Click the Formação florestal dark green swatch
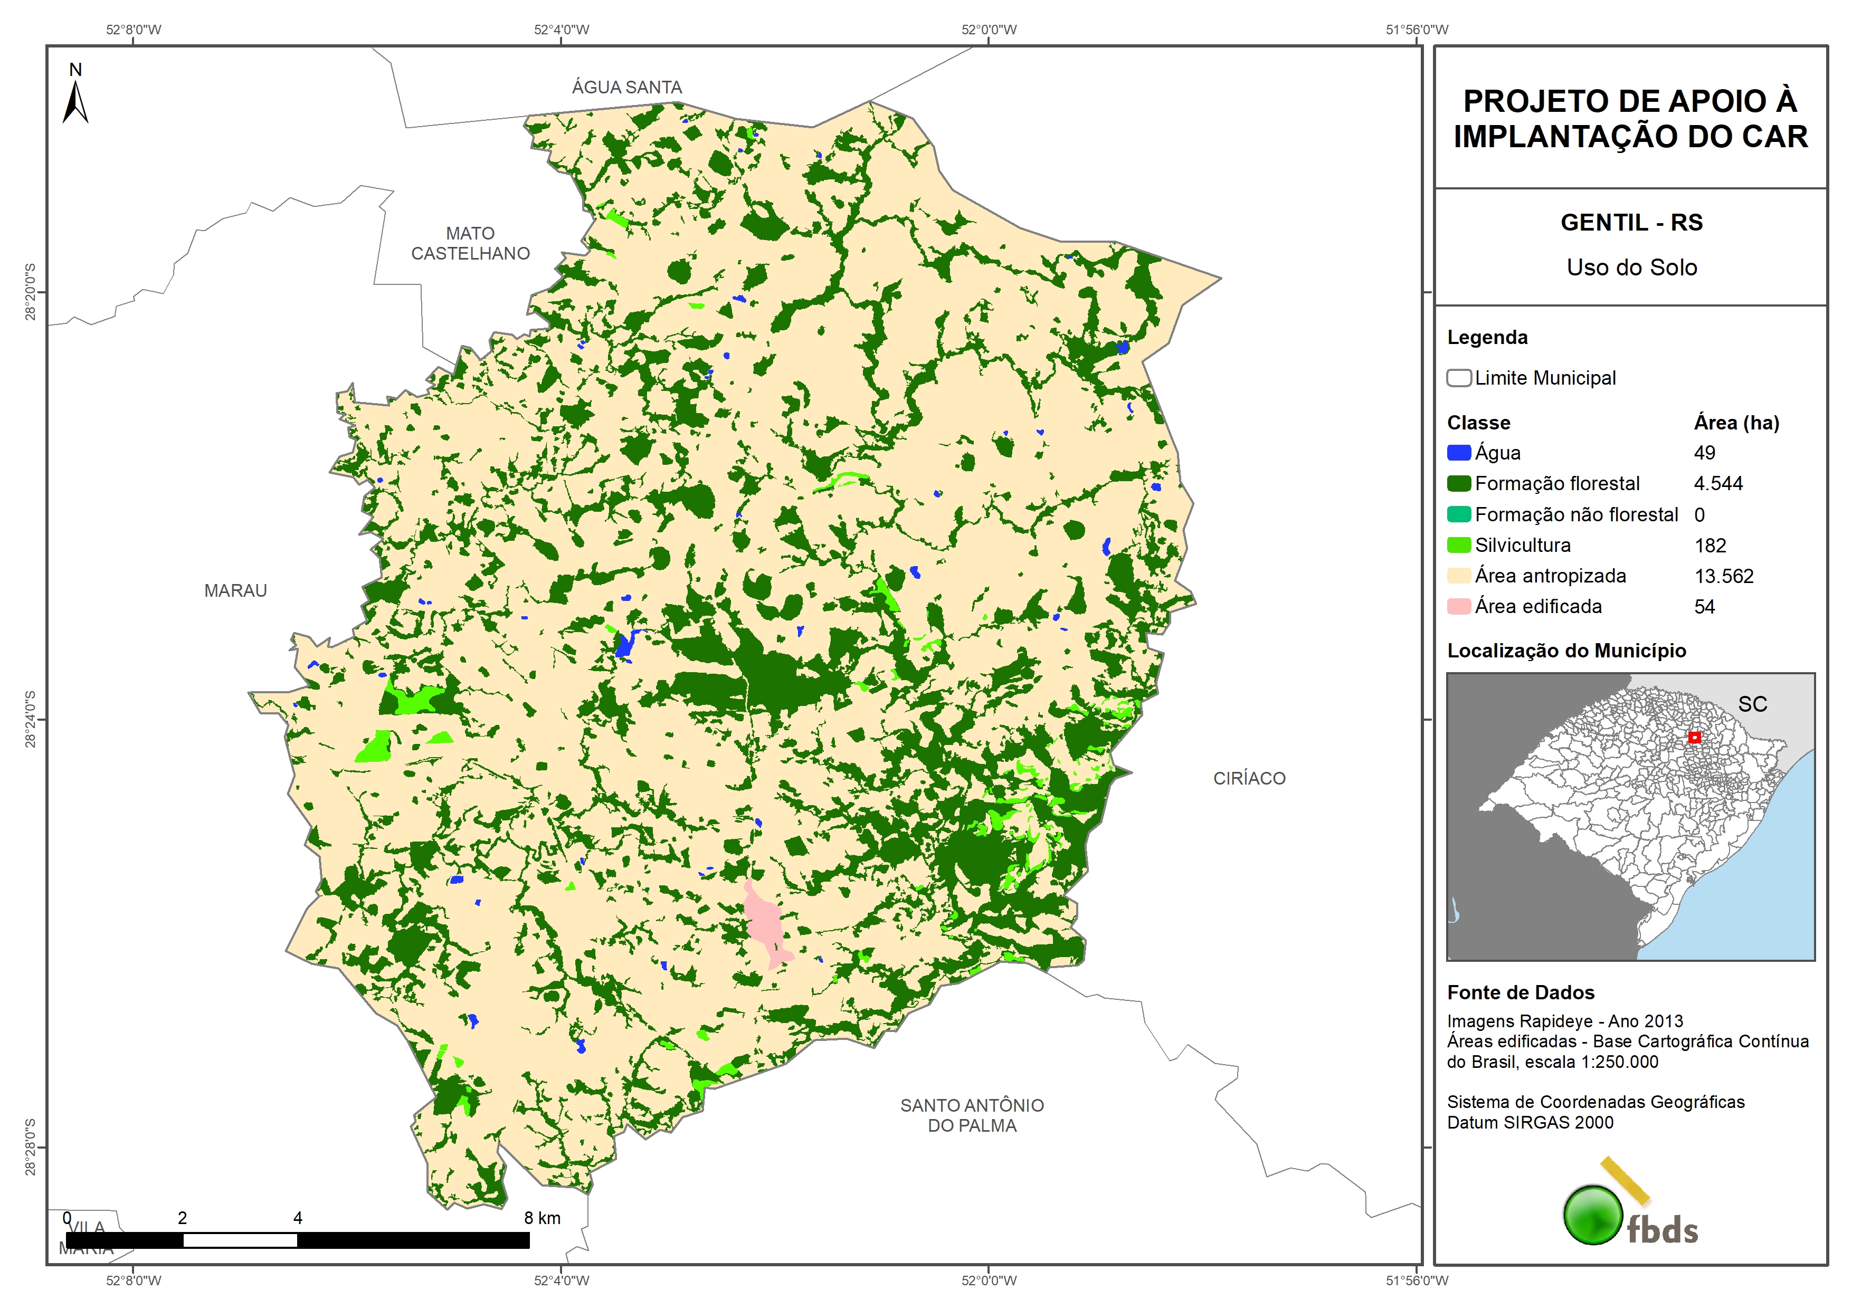This screenshot has height=1309, width=1852. (x=1458, y=483)
